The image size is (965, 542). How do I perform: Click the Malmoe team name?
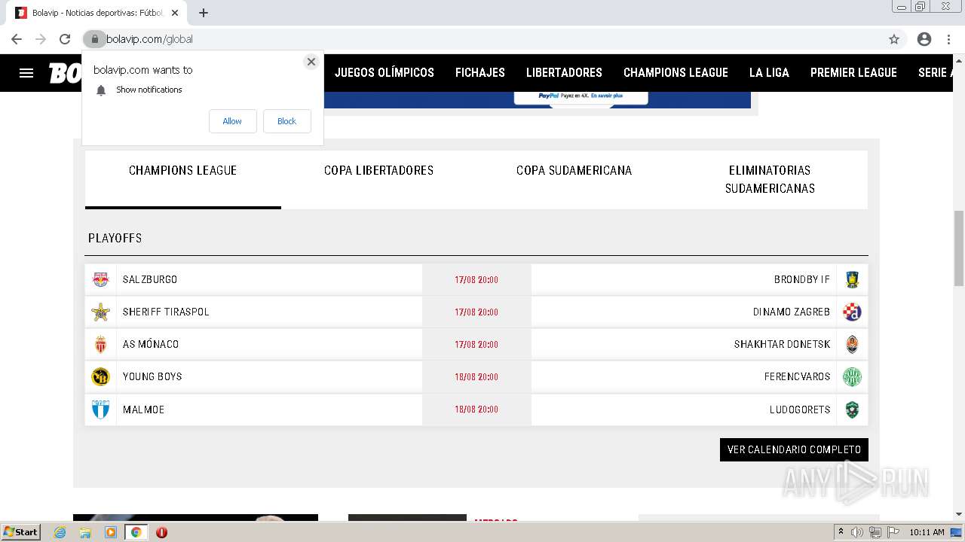143,410
